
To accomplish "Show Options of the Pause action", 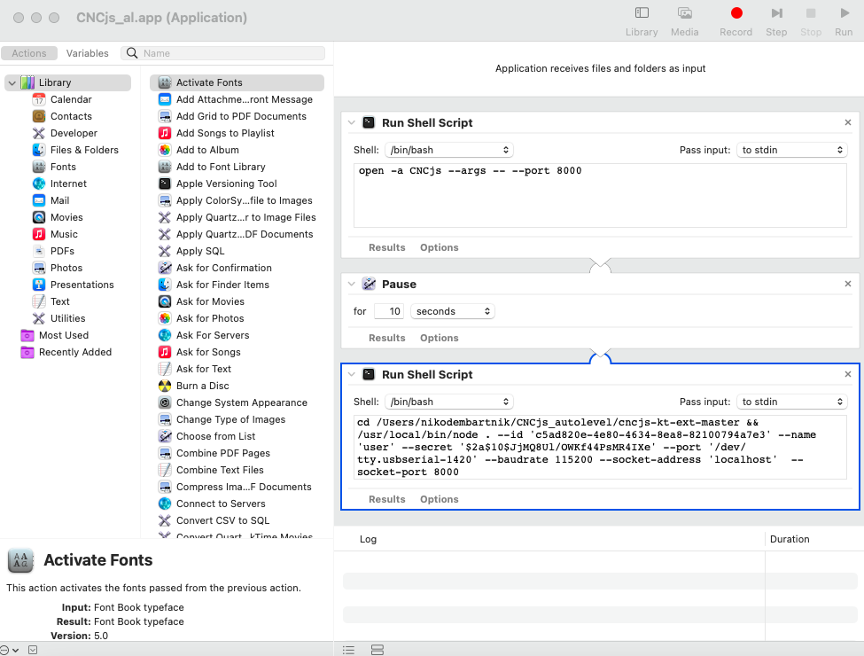I will tap(440, 338).
